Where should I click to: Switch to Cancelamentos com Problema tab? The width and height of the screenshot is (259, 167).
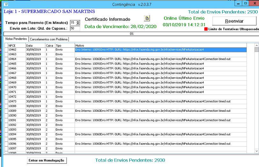(49, 39)
